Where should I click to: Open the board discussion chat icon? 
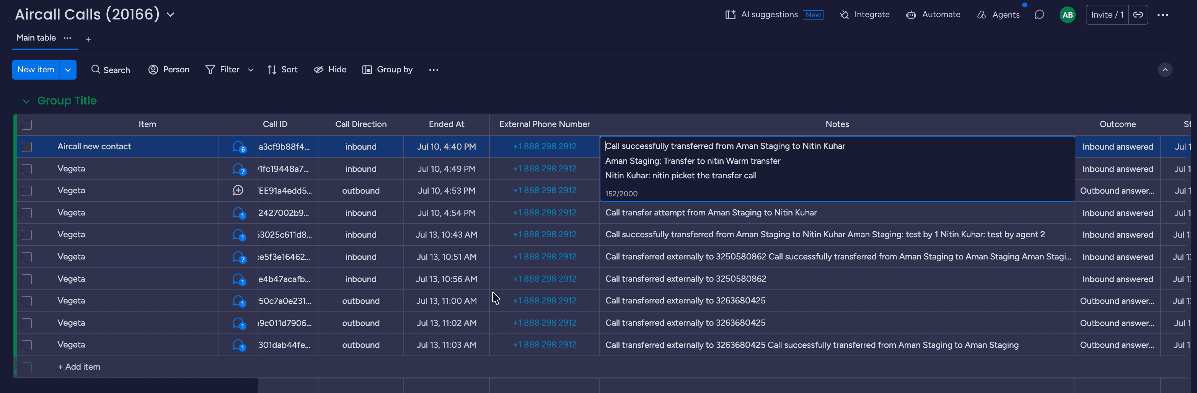[1039, 15]
